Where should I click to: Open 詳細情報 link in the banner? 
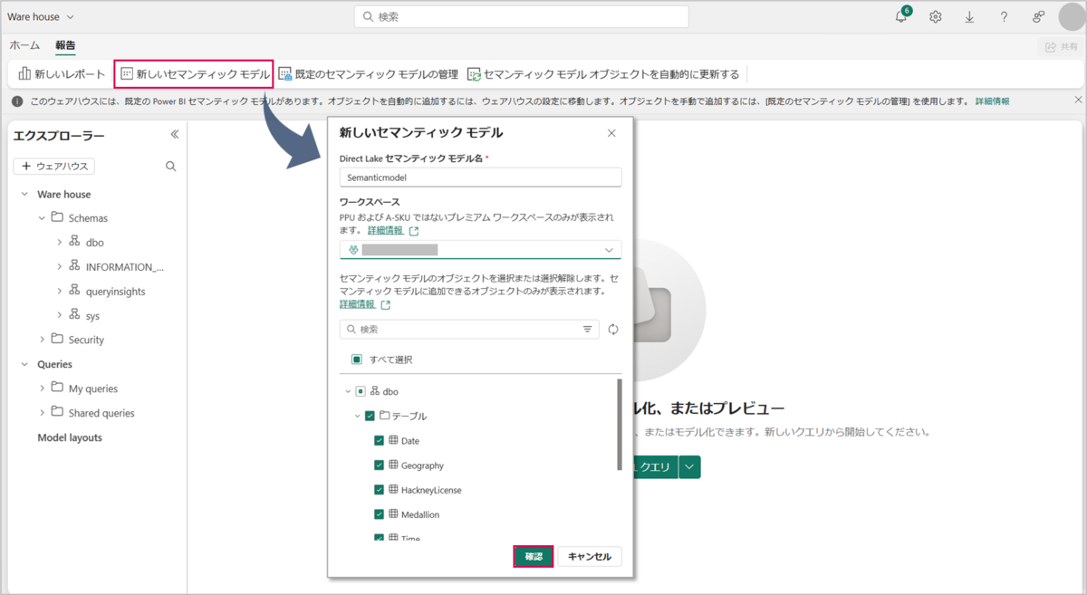tap(993, 101)
